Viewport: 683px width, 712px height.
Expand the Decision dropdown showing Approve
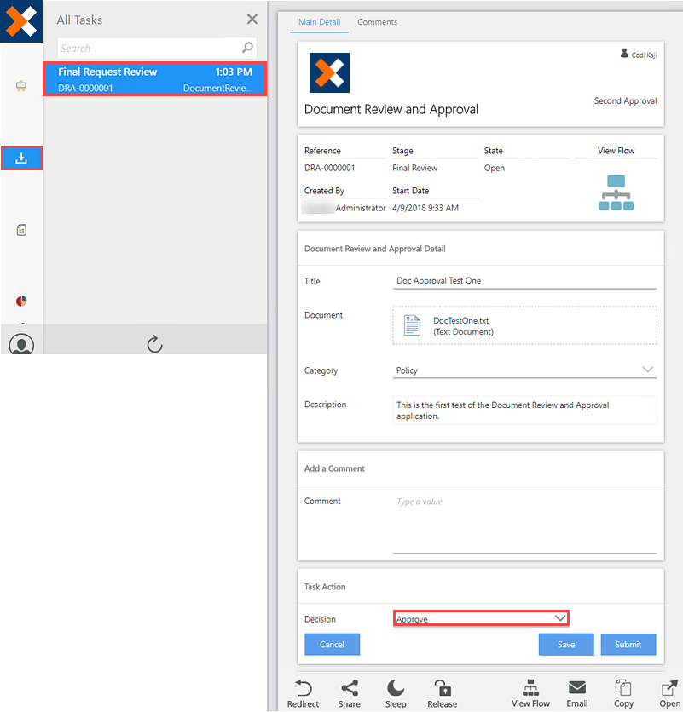(559, 618)
